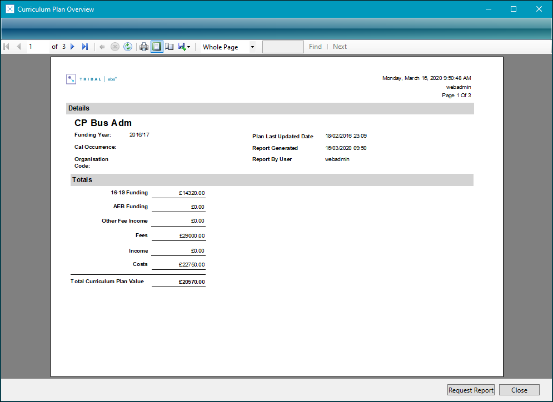
Task: Click the current page number field
Action: coord(38,47)
